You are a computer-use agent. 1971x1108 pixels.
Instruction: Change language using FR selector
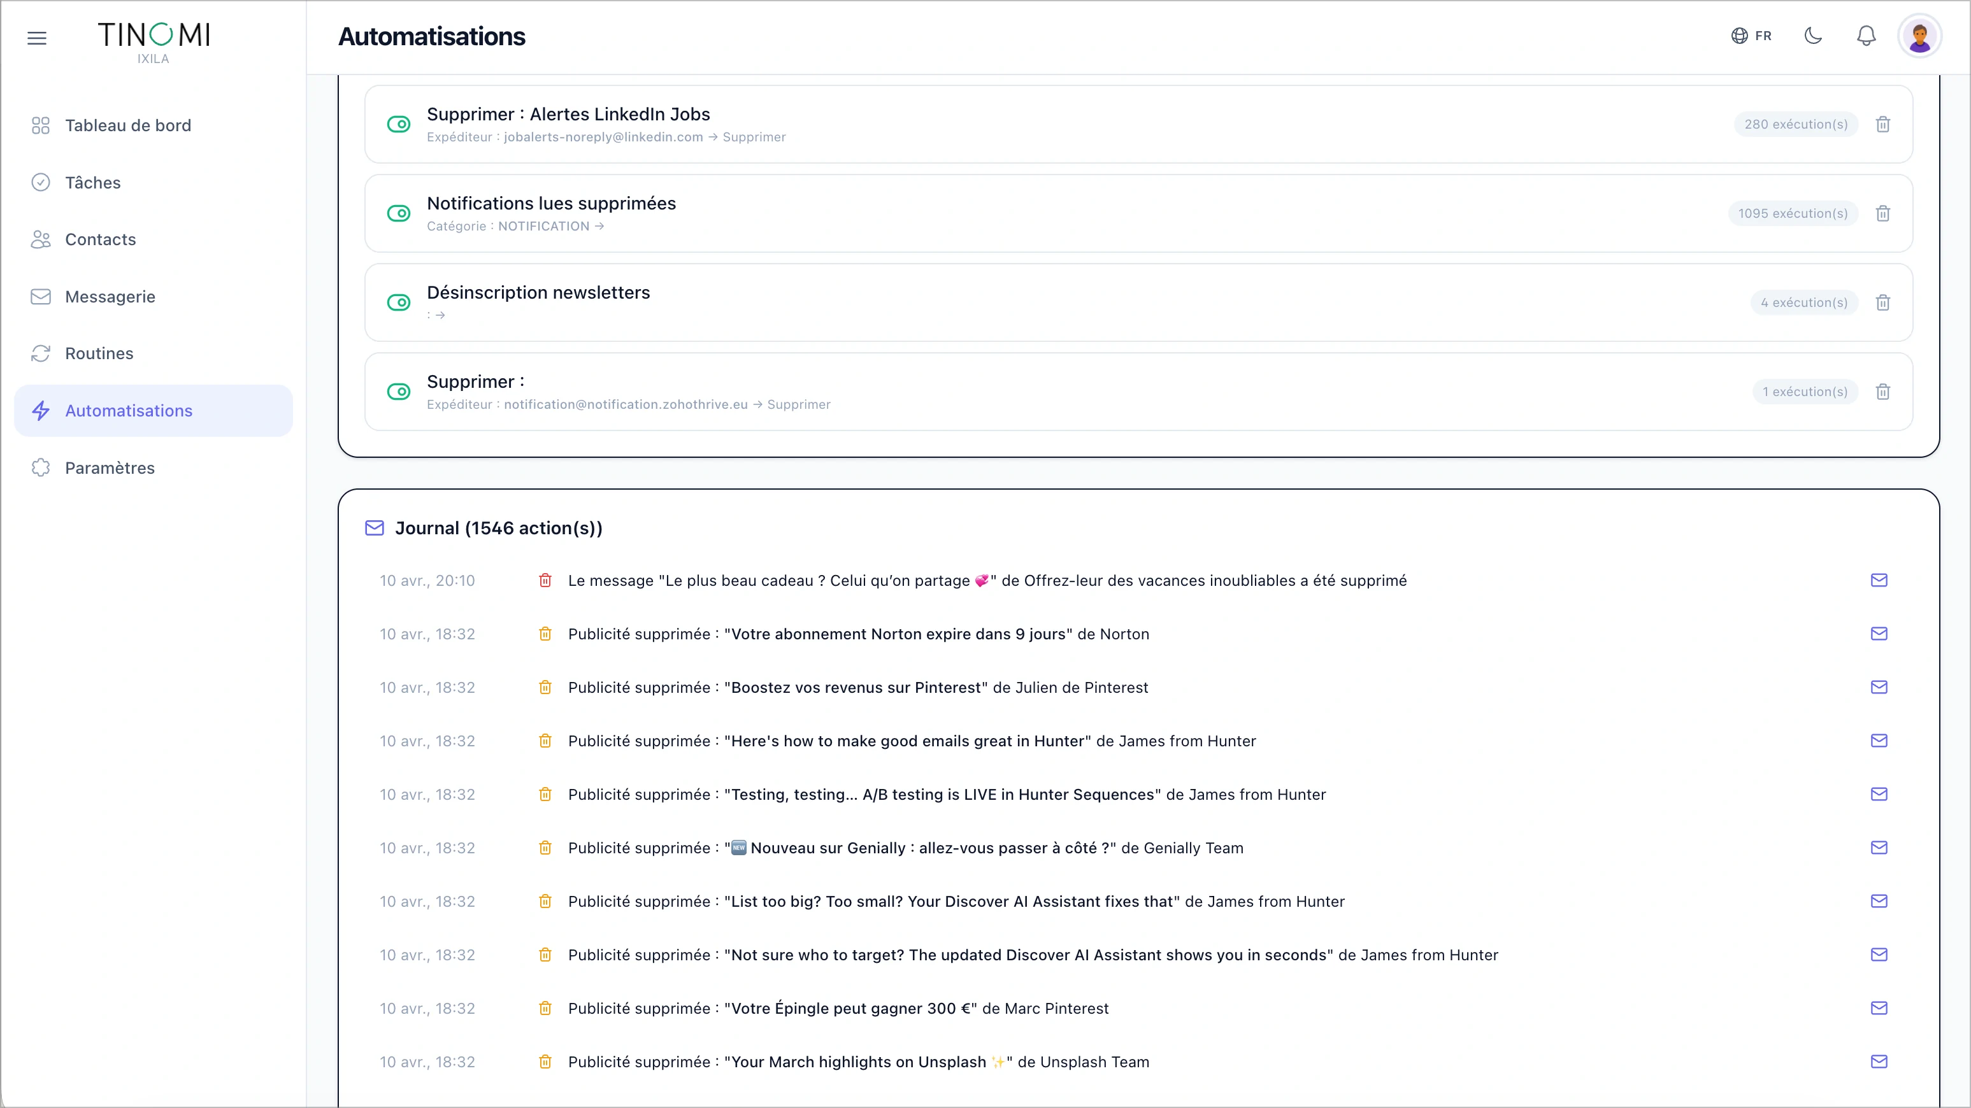[x=1751, y=36]
